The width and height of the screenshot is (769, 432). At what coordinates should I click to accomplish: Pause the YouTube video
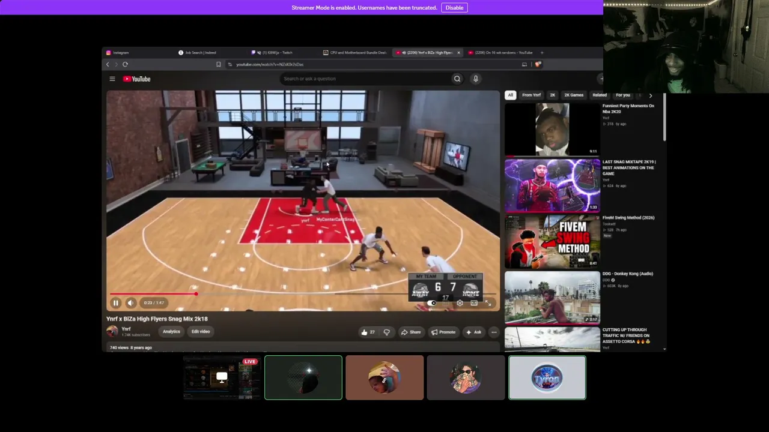point(115,303)
